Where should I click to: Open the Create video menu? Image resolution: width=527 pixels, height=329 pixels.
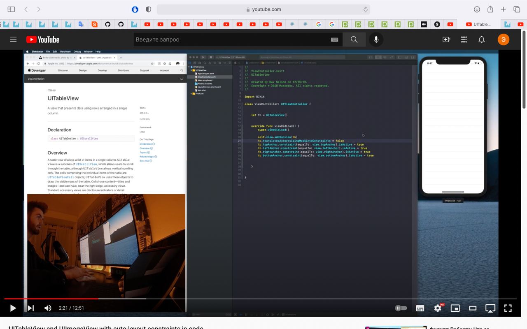tap(446, 39)
